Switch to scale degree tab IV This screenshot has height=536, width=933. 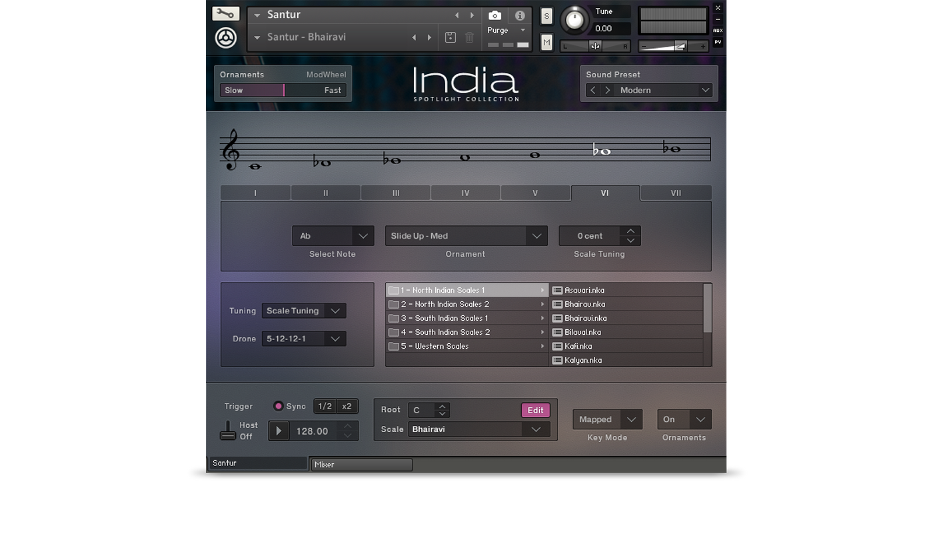click(x=465, y=193)
